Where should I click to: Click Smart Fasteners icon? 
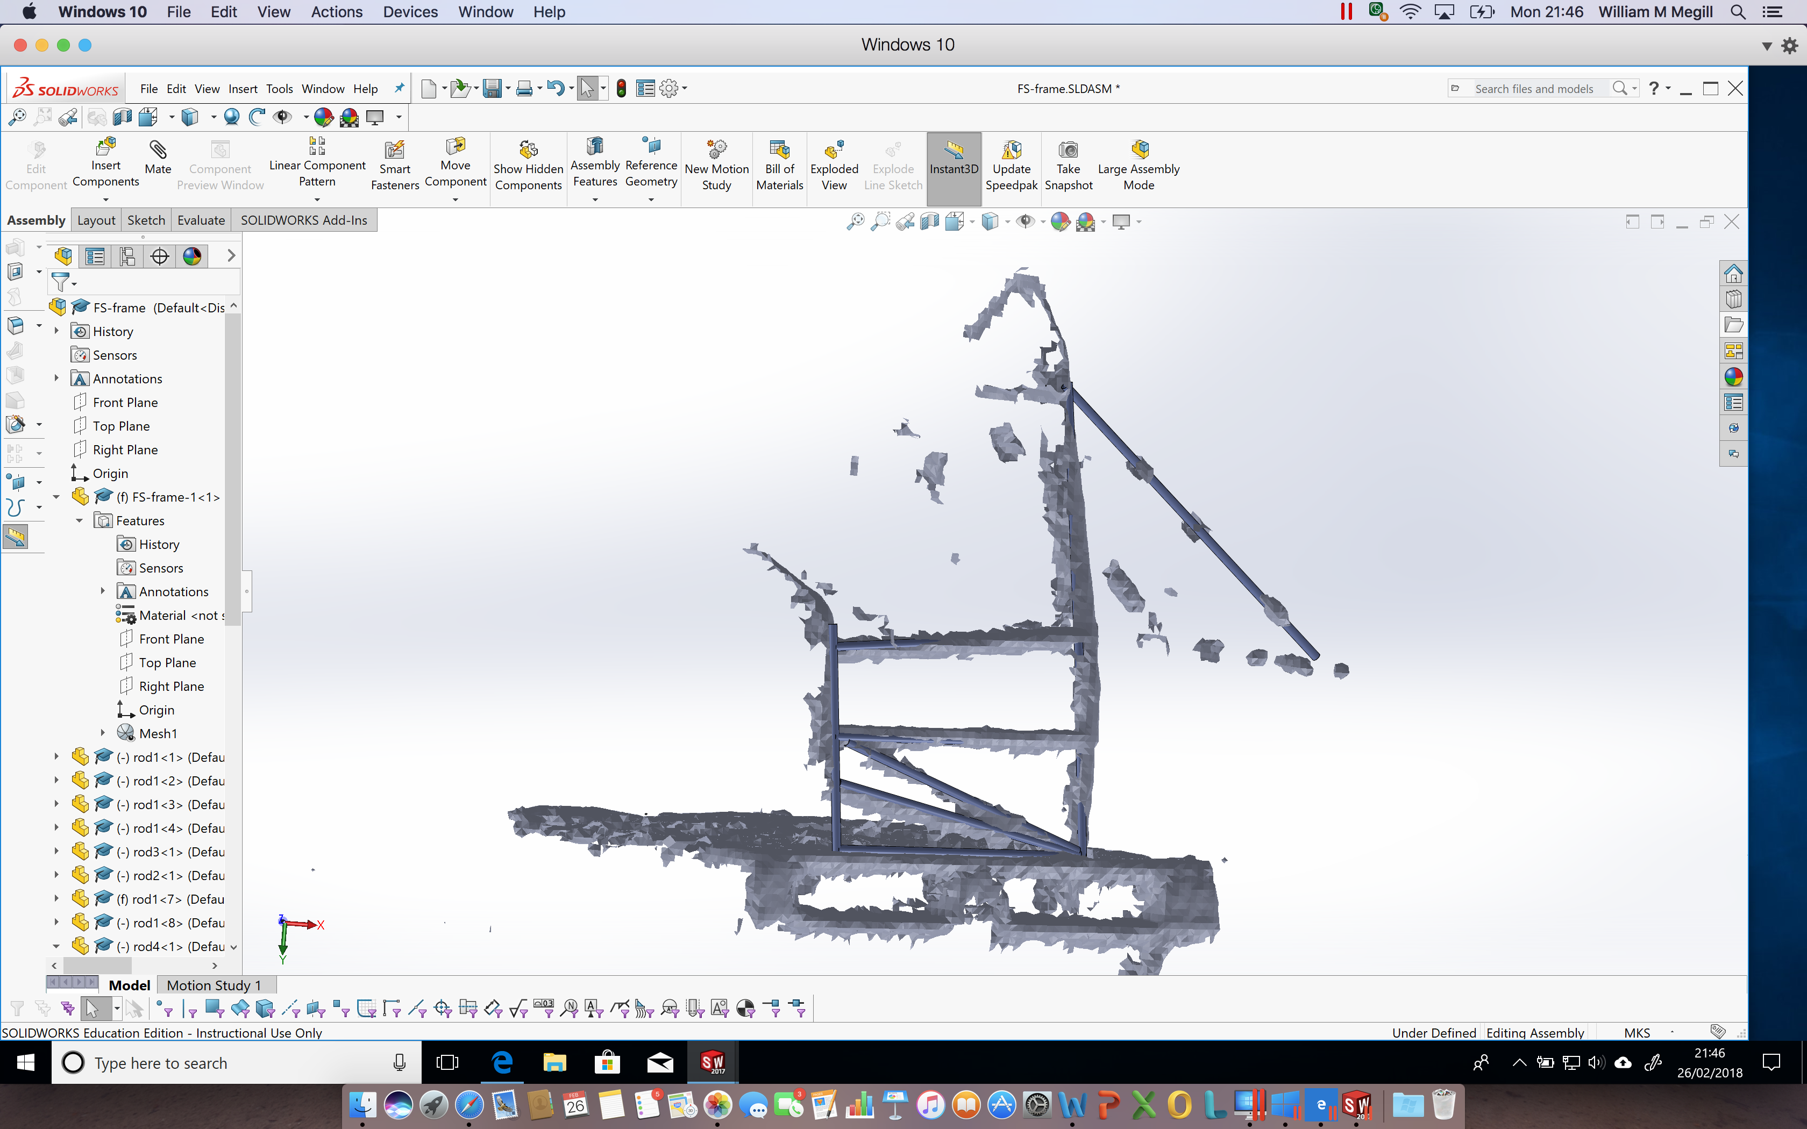pos(394,166)
